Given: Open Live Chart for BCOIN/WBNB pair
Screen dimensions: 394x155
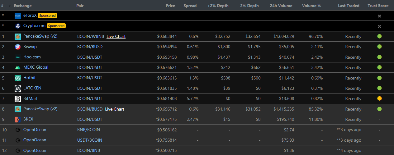Looking at the screenshot, I should click(x=116, y=36).
